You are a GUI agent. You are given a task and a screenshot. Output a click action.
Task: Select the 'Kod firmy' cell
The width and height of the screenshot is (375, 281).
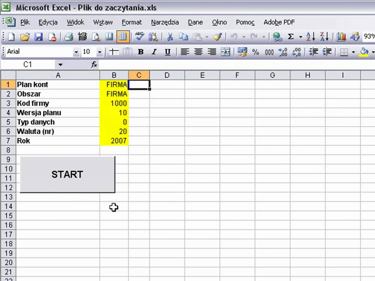pyautogui.click(x=58, y=103)
